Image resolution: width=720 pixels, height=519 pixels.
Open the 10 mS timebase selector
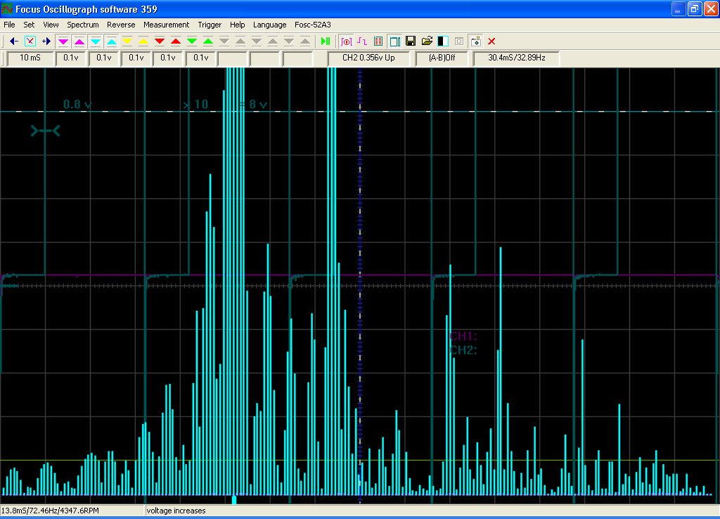coord(30,58)
